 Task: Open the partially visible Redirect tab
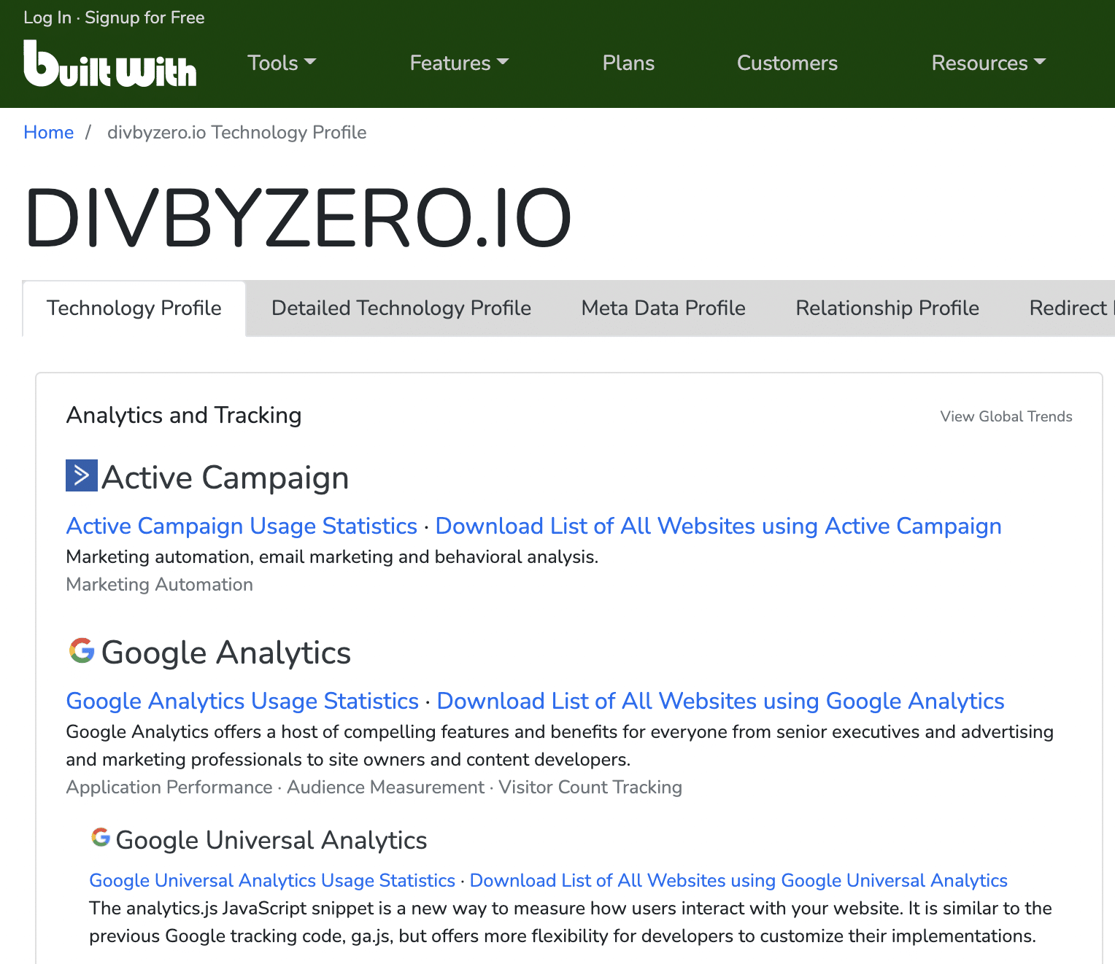(x=1071, y=308)
